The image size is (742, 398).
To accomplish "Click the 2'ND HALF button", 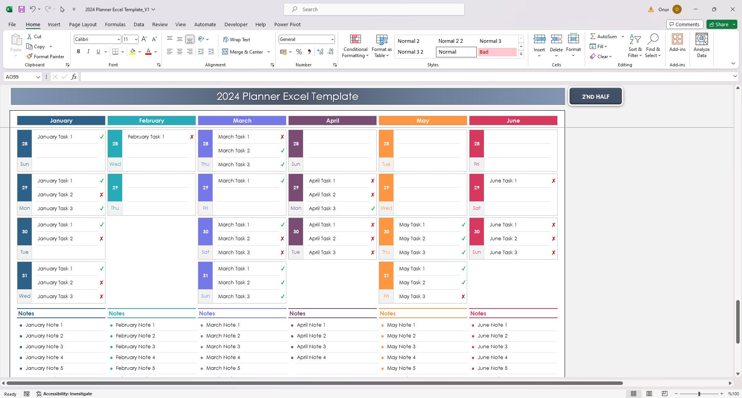I will [596, 96].
